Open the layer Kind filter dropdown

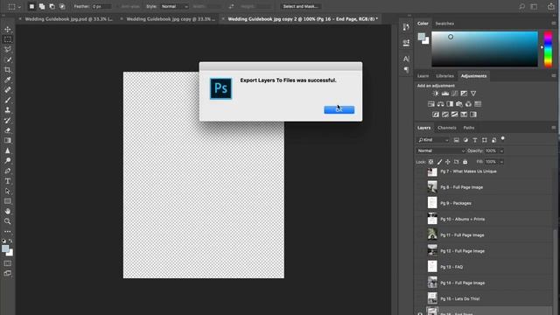pyautogui.click(x=432, y=140)
